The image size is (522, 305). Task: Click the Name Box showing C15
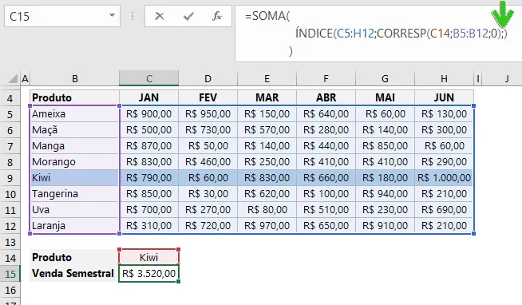[x=62, y=16]
